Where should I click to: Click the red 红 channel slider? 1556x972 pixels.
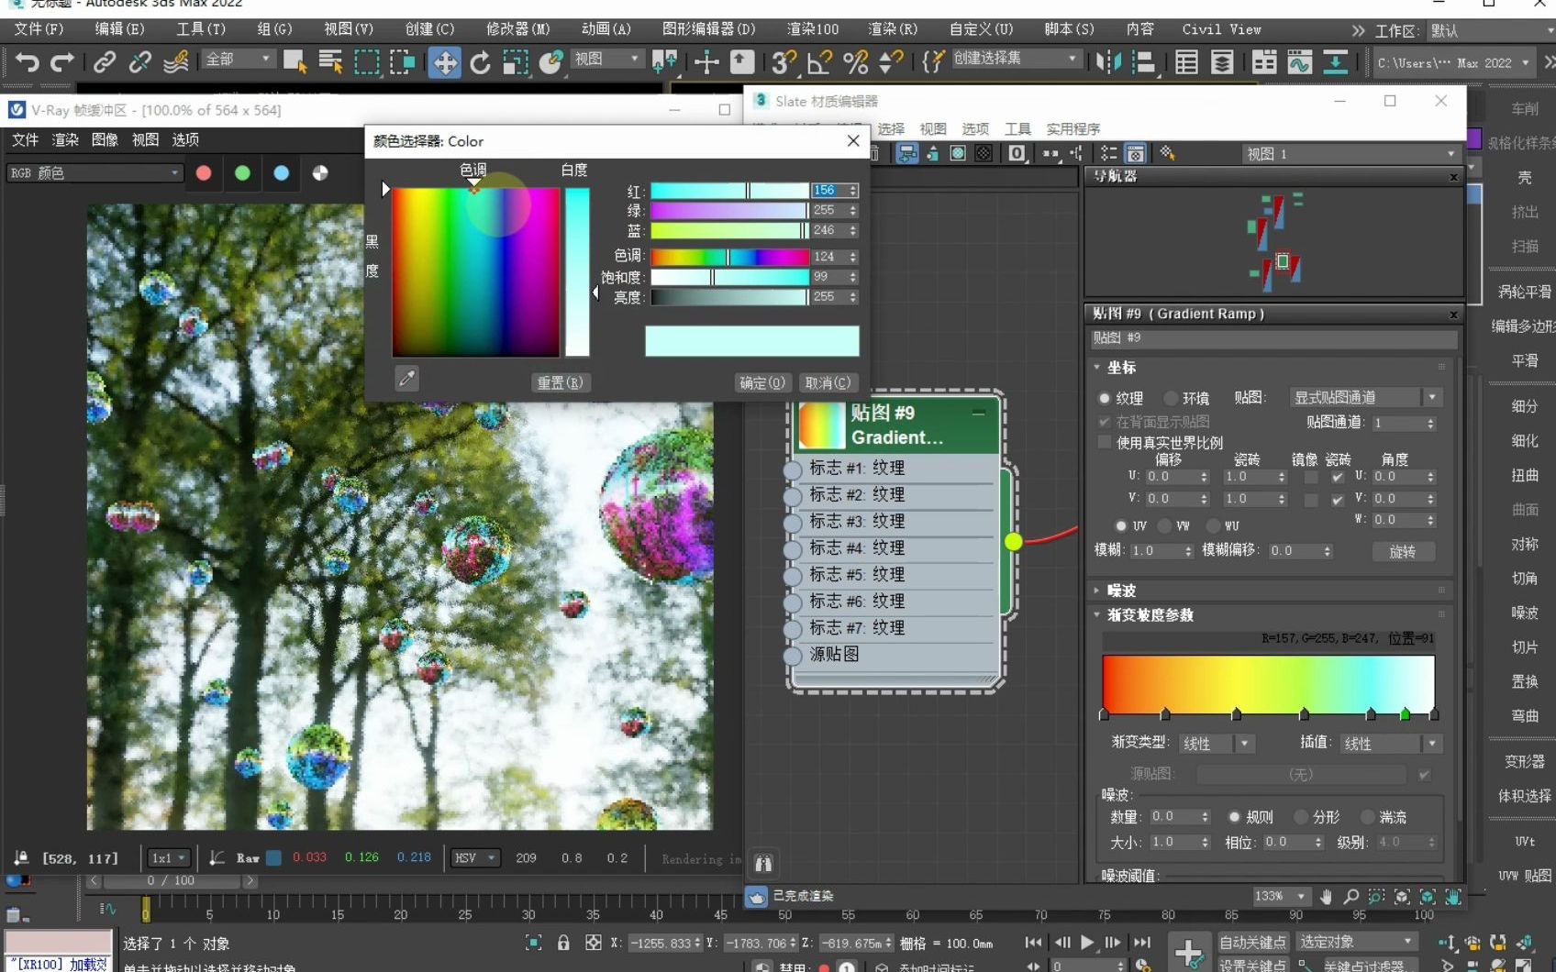[729, 191]
